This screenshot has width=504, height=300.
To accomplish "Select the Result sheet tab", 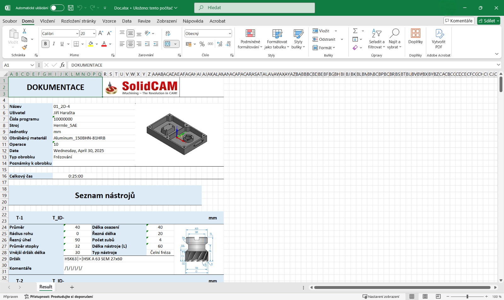I will tap(46, 287).
